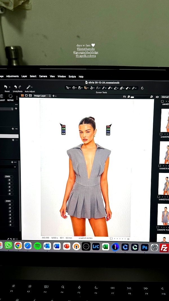The width and height of the screenshot is (169, 301).
Task: Click the ISO 250 readout
Action: click(45, 238)
